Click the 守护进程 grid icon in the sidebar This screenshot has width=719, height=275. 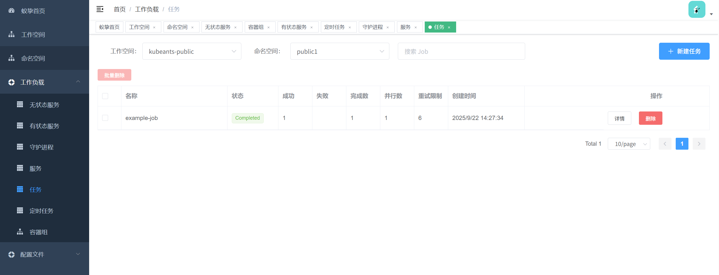coord(20,147)
